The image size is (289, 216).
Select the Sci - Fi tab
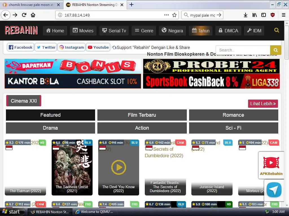pyautogui.click(x=233, y=128)
